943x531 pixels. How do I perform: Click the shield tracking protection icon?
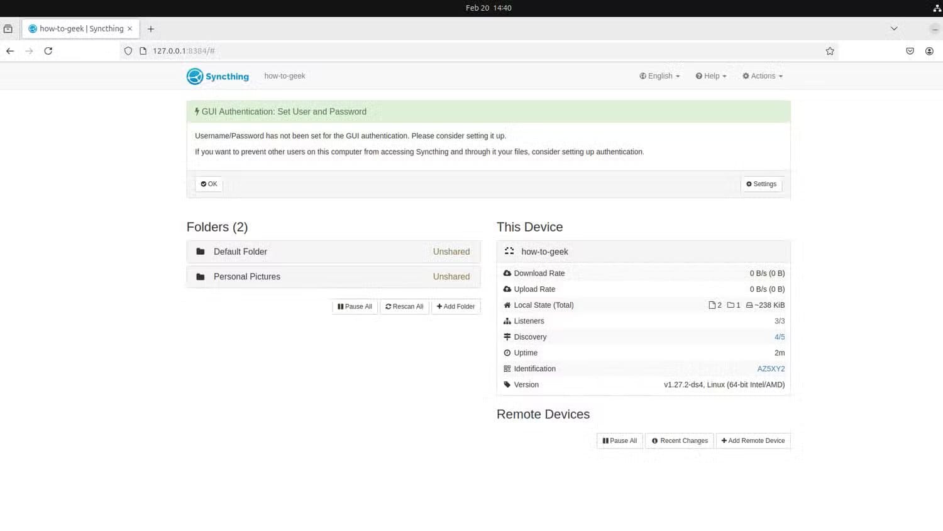coord(128,51)
